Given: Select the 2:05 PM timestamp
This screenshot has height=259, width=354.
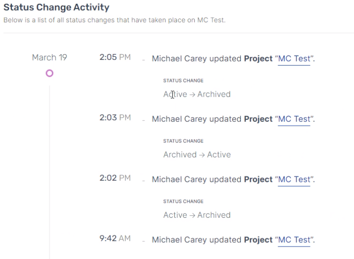Looking at the screenshot, I should 115,57.
